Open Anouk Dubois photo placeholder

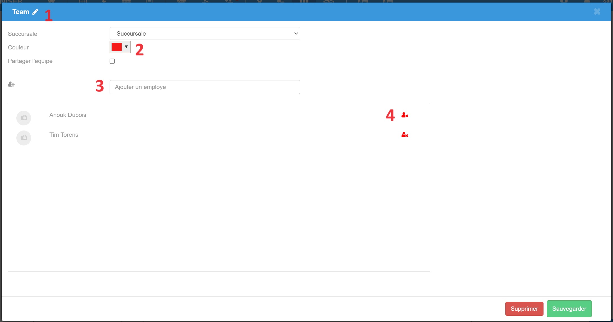24,118
